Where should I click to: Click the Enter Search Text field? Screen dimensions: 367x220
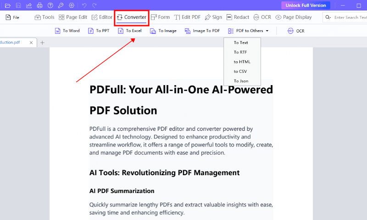[x=350, y=17]
